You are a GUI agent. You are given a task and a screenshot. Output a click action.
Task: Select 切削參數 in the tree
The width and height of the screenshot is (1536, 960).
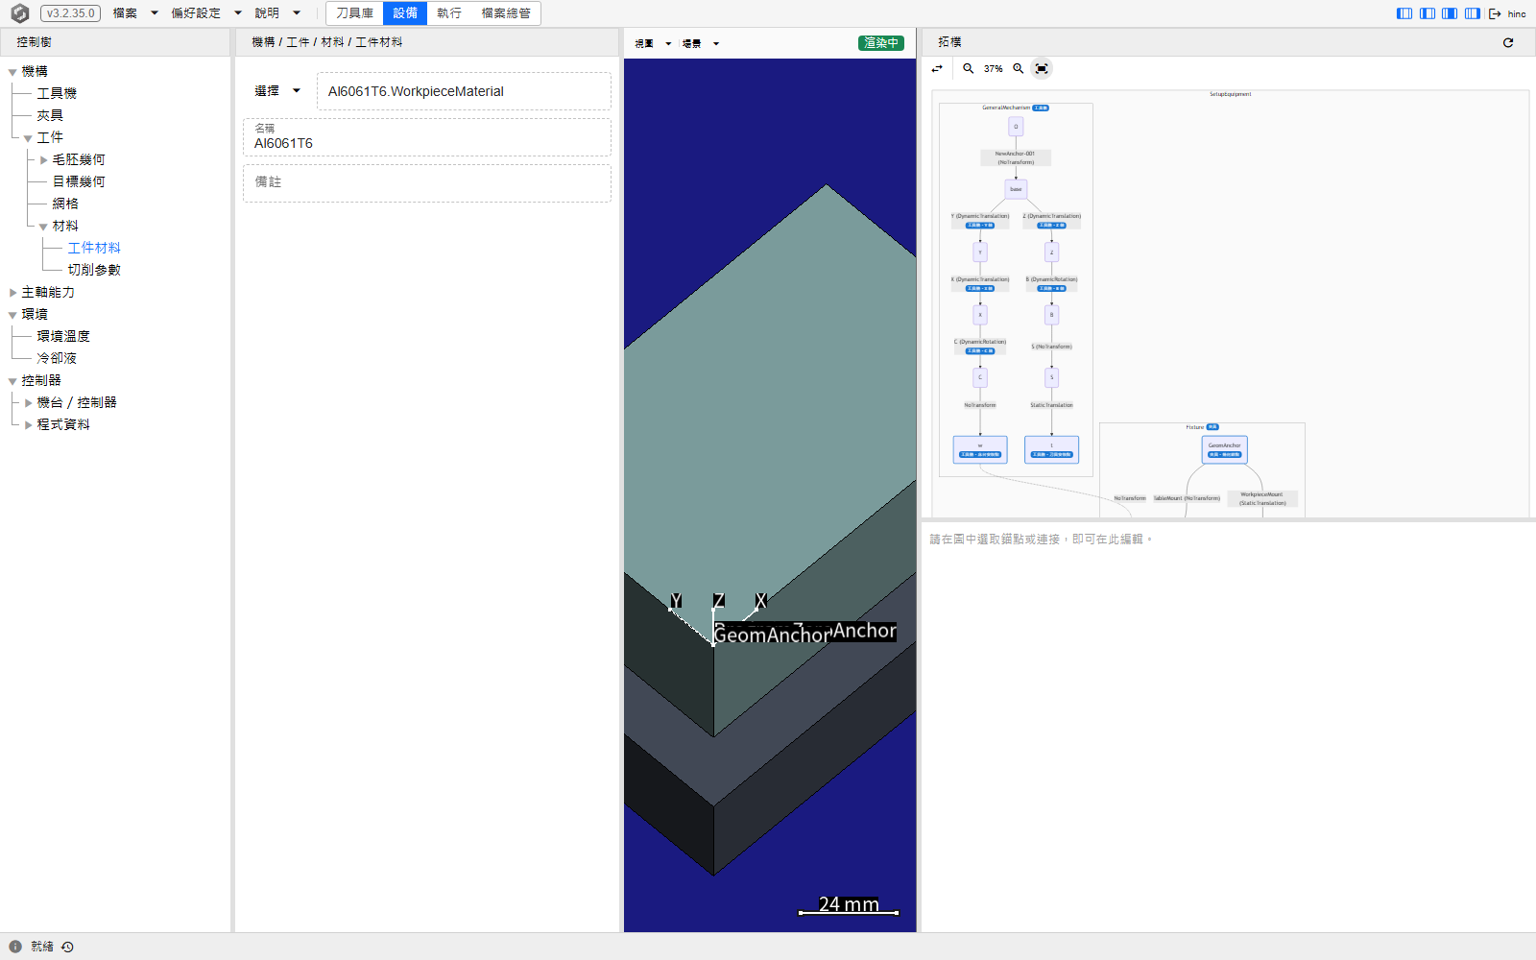pos(94,270)
